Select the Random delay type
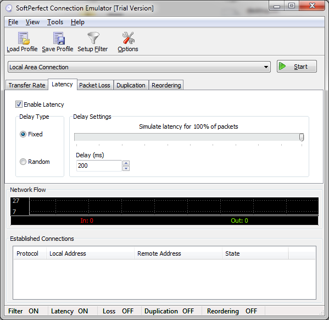 23,162
